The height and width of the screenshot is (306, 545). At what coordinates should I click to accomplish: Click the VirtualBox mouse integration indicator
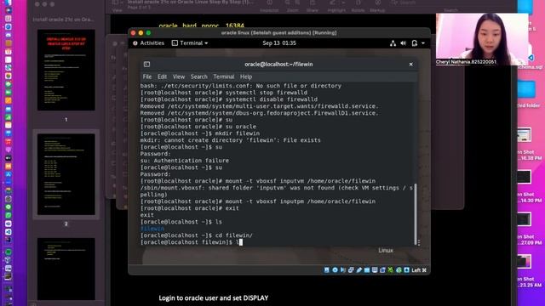tap(399, 270)
